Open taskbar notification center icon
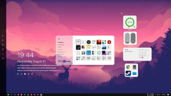Screen dimensions: 171x96 [x=168, y=95]
